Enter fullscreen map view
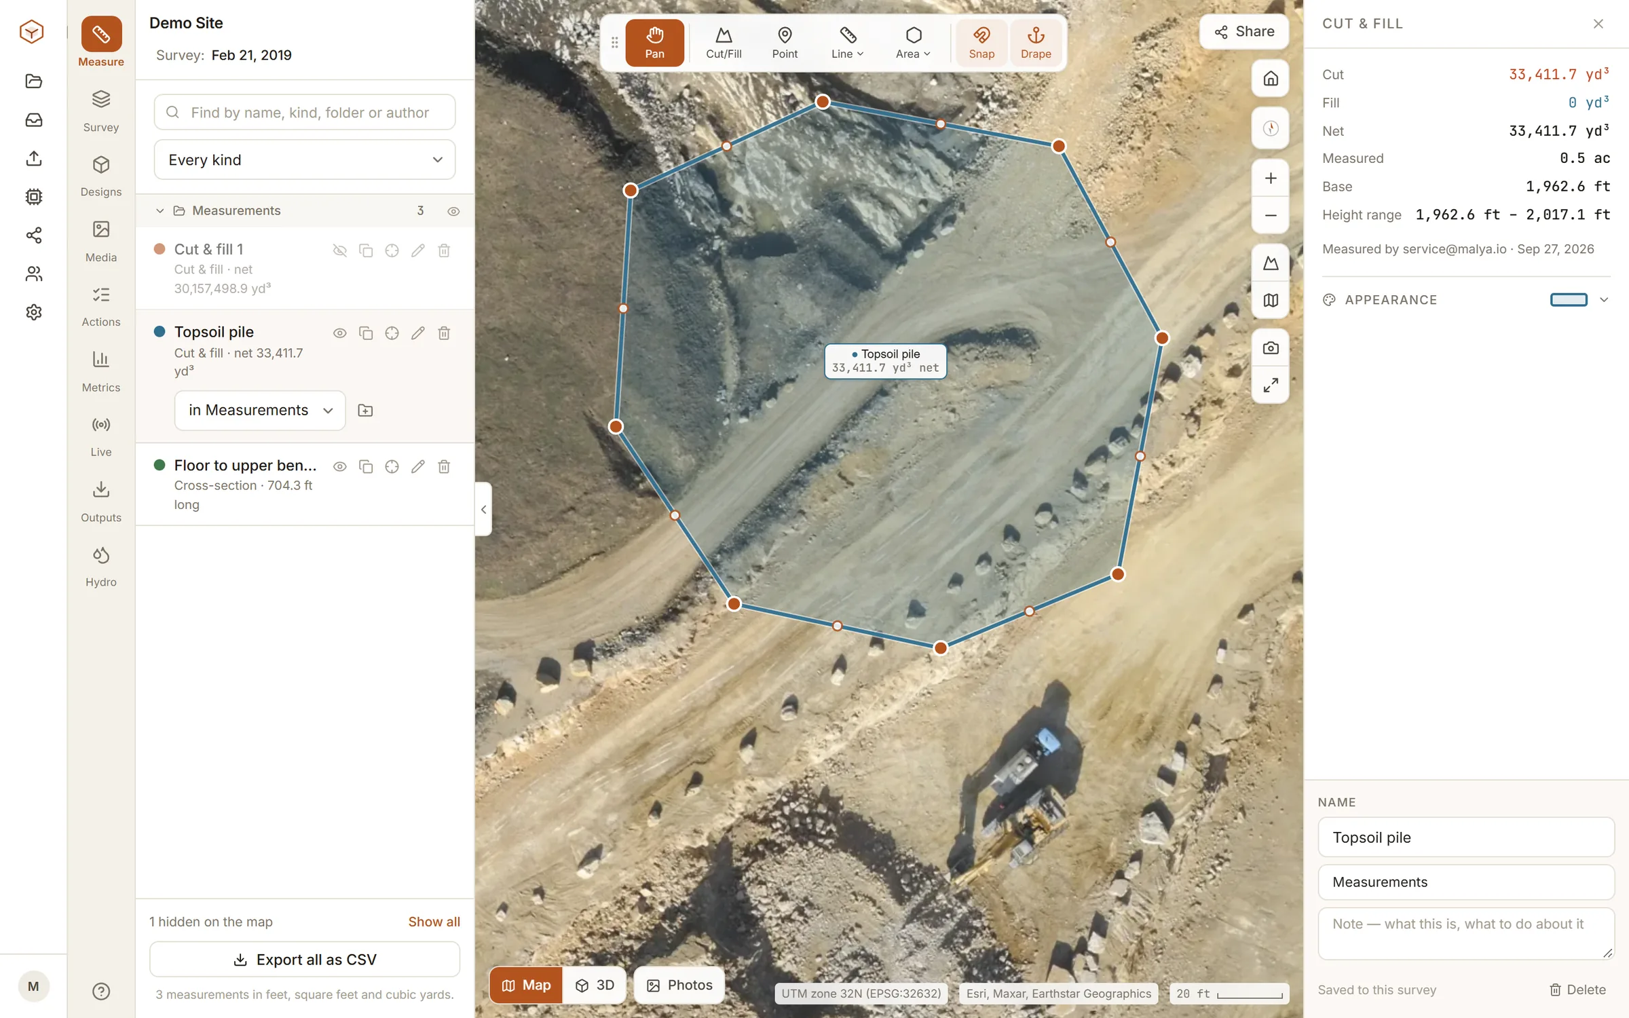Screen dimensions: 1629x1018 tap(1270, 385)
